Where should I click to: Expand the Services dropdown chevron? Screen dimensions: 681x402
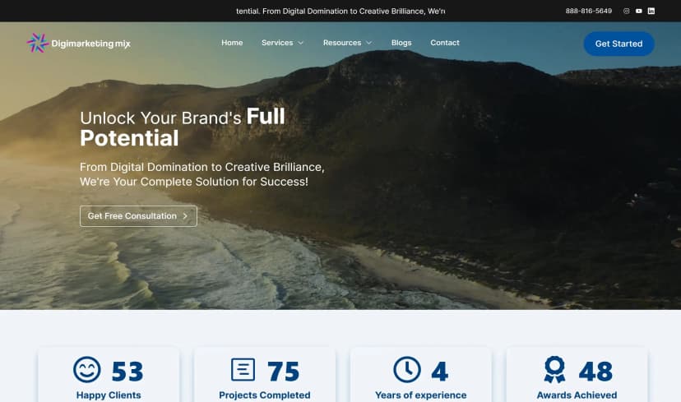pyautogui.click(x=300, y=43)
